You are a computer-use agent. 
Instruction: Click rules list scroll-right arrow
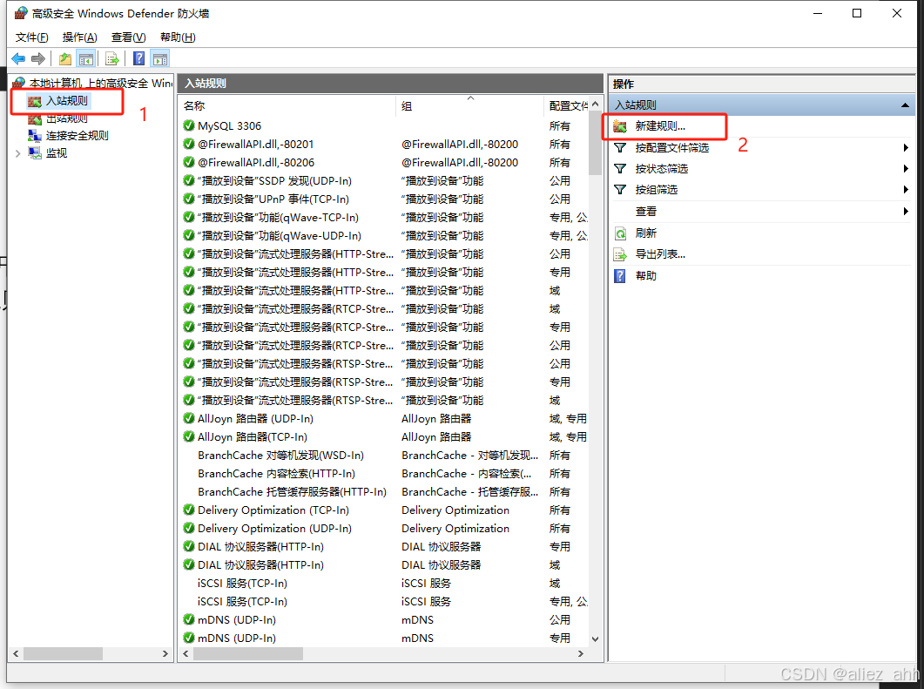coord(581,653)
